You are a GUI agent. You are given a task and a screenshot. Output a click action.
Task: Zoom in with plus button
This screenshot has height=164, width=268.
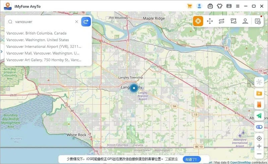pos(259,146)
